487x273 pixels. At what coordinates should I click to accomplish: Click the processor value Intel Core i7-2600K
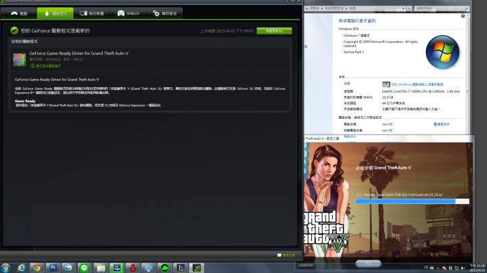[x=421, y=91]
